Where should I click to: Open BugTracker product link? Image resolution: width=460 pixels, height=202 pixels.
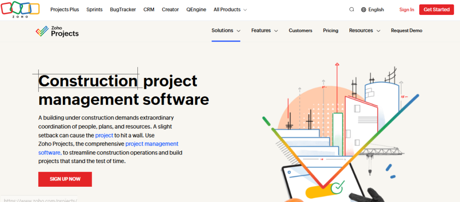tap(123, 9)
